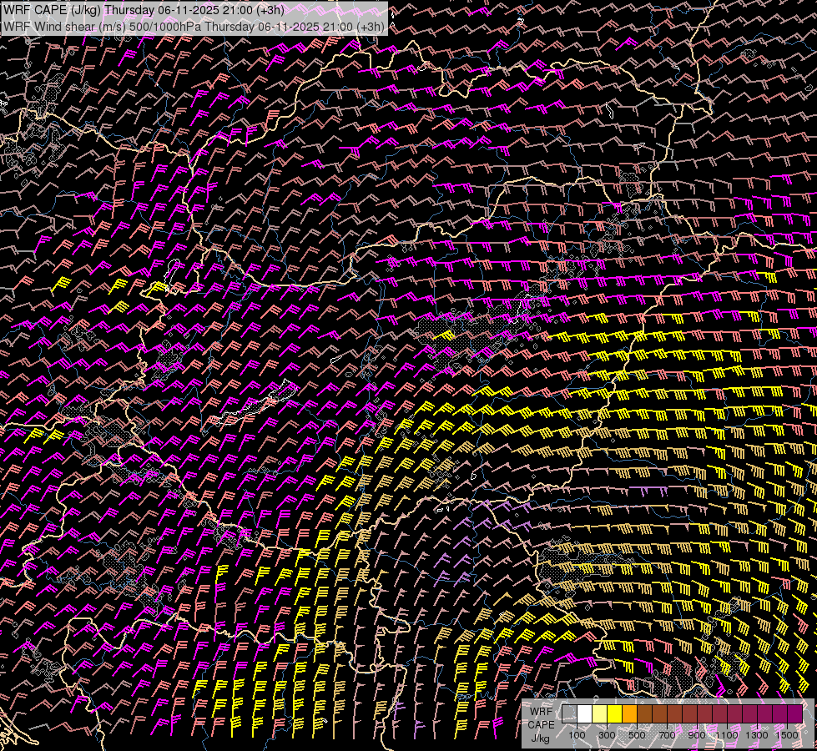Click the 500 value on the legend scale
Viewport: 817px width, 751px height.
click(x=637, y=735)
